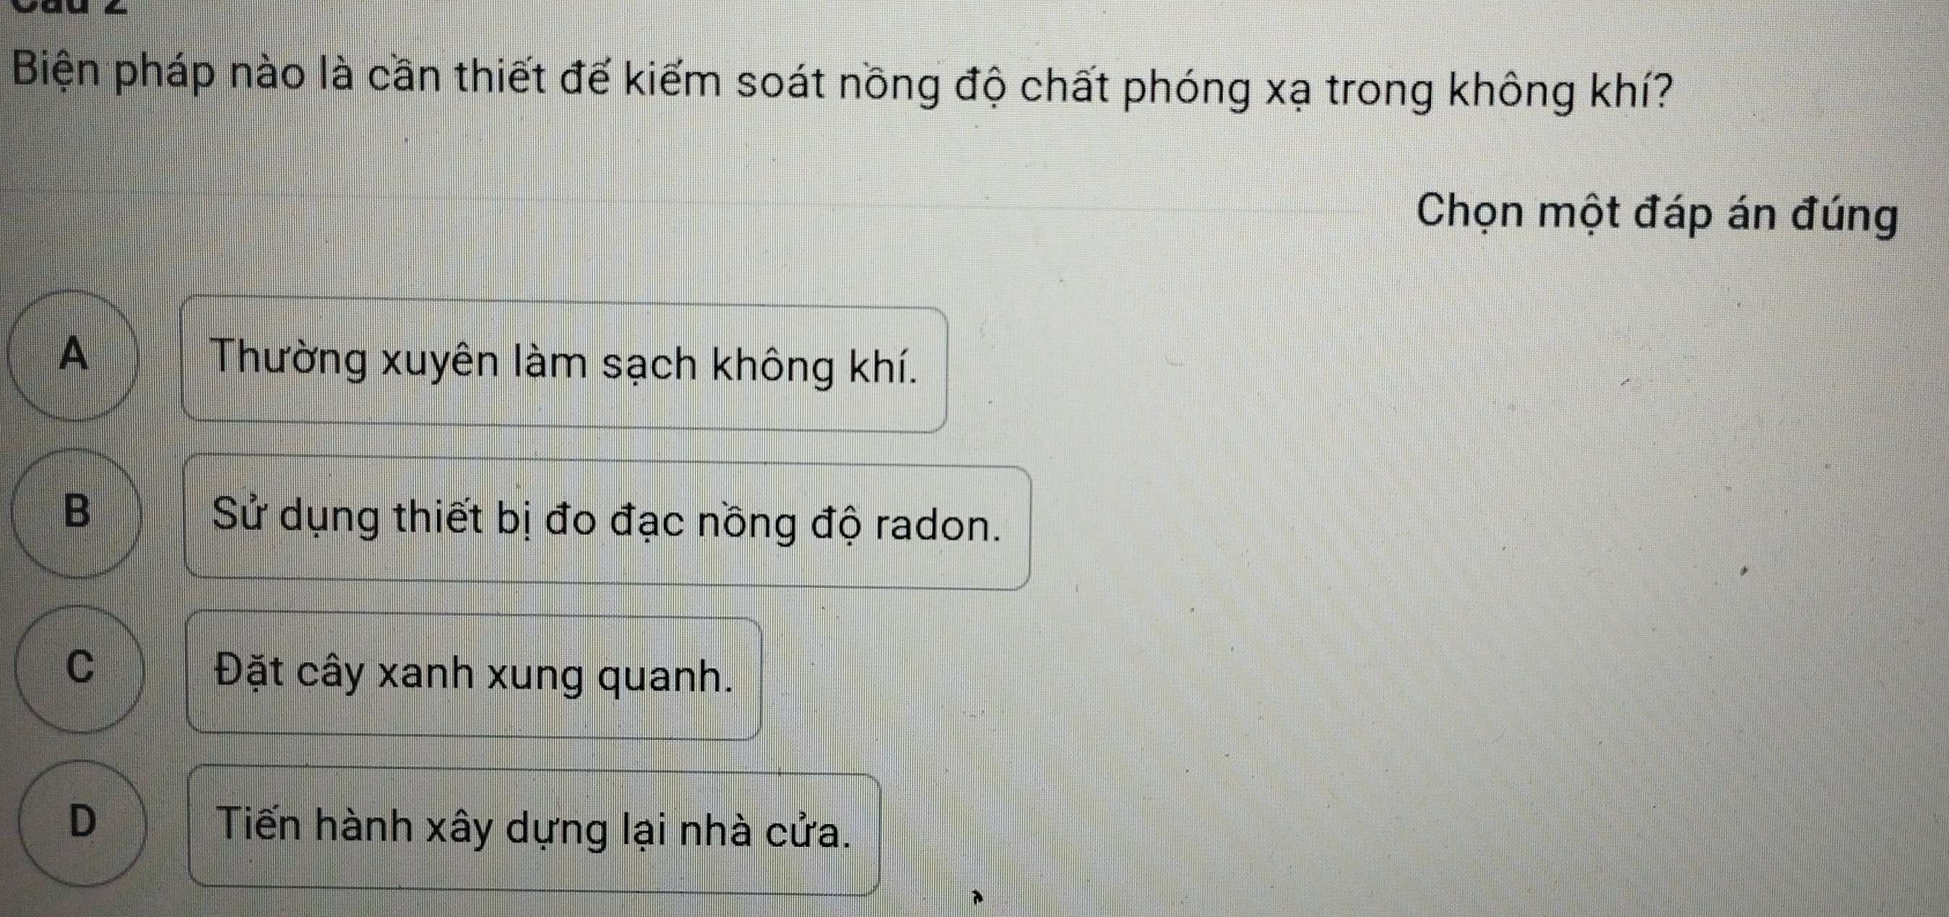Choose answer 'Sử dụng thiết bị đo đạc nồng độ radon.'

pos(607,523)
